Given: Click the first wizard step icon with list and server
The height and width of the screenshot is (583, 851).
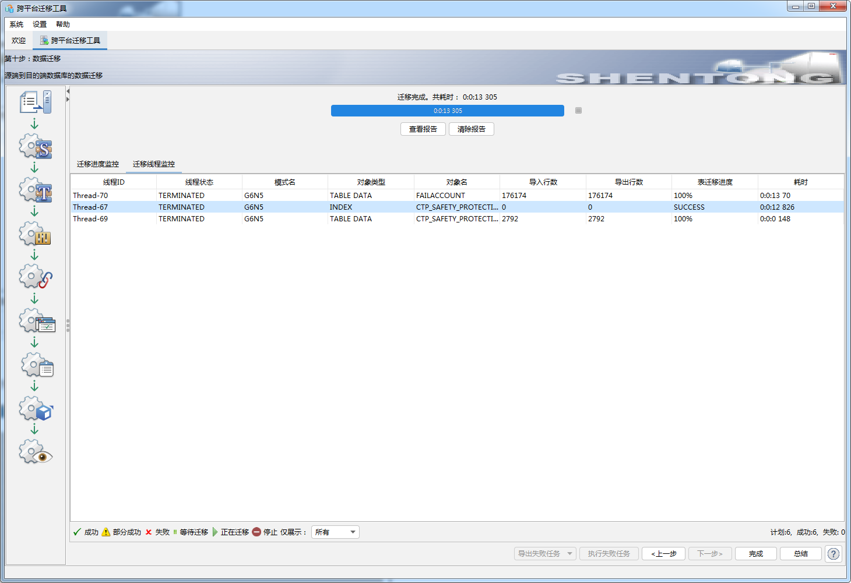Looking at the screenshot, I should [x=36, y=102].
